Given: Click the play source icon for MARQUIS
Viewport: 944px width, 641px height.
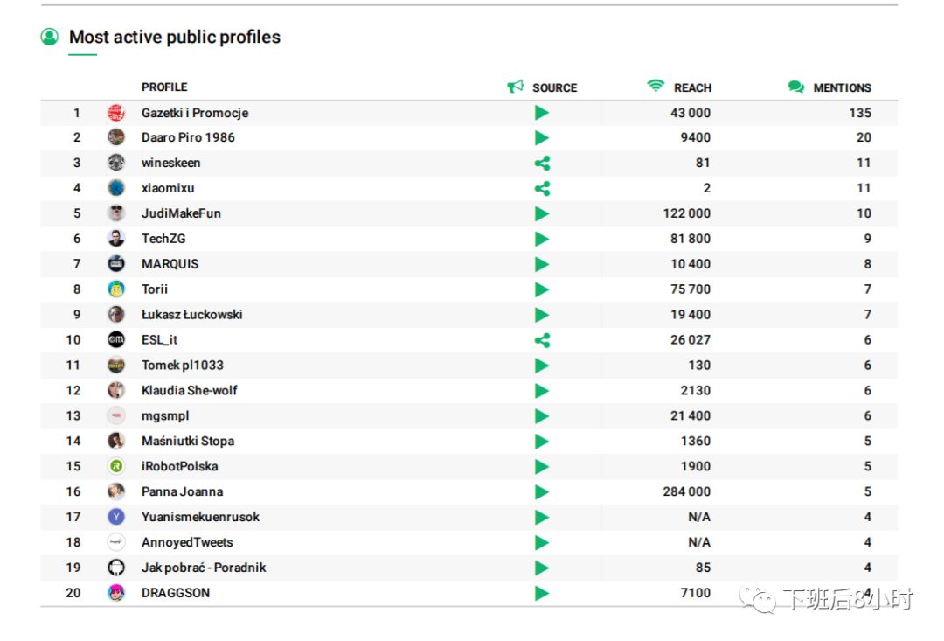Looking at the screenshot, I should click(542, 264).
